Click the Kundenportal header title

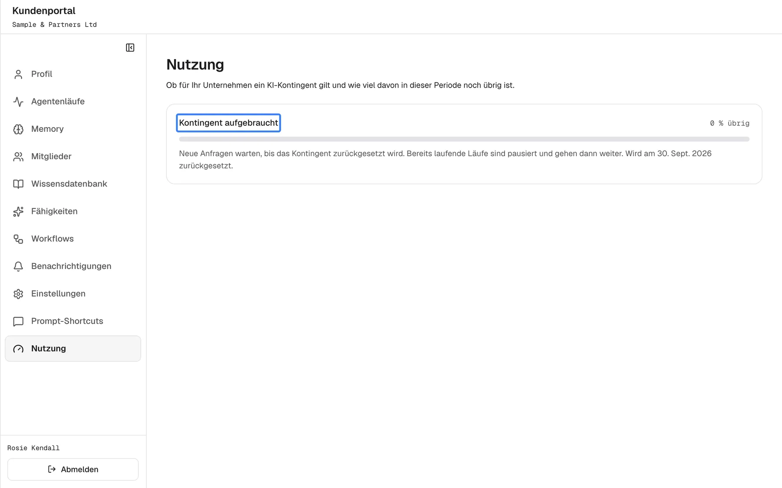(44, 11)
